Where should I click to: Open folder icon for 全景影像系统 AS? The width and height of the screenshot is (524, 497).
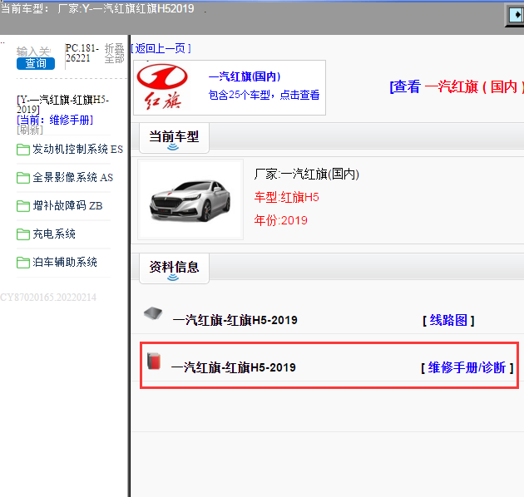(23, 178)
